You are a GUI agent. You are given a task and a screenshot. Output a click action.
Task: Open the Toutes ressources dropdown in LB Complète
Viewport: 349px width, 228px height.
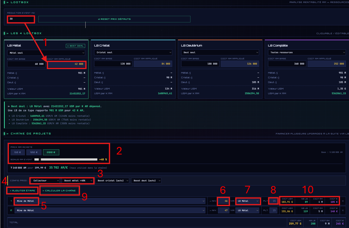(307, 53)
